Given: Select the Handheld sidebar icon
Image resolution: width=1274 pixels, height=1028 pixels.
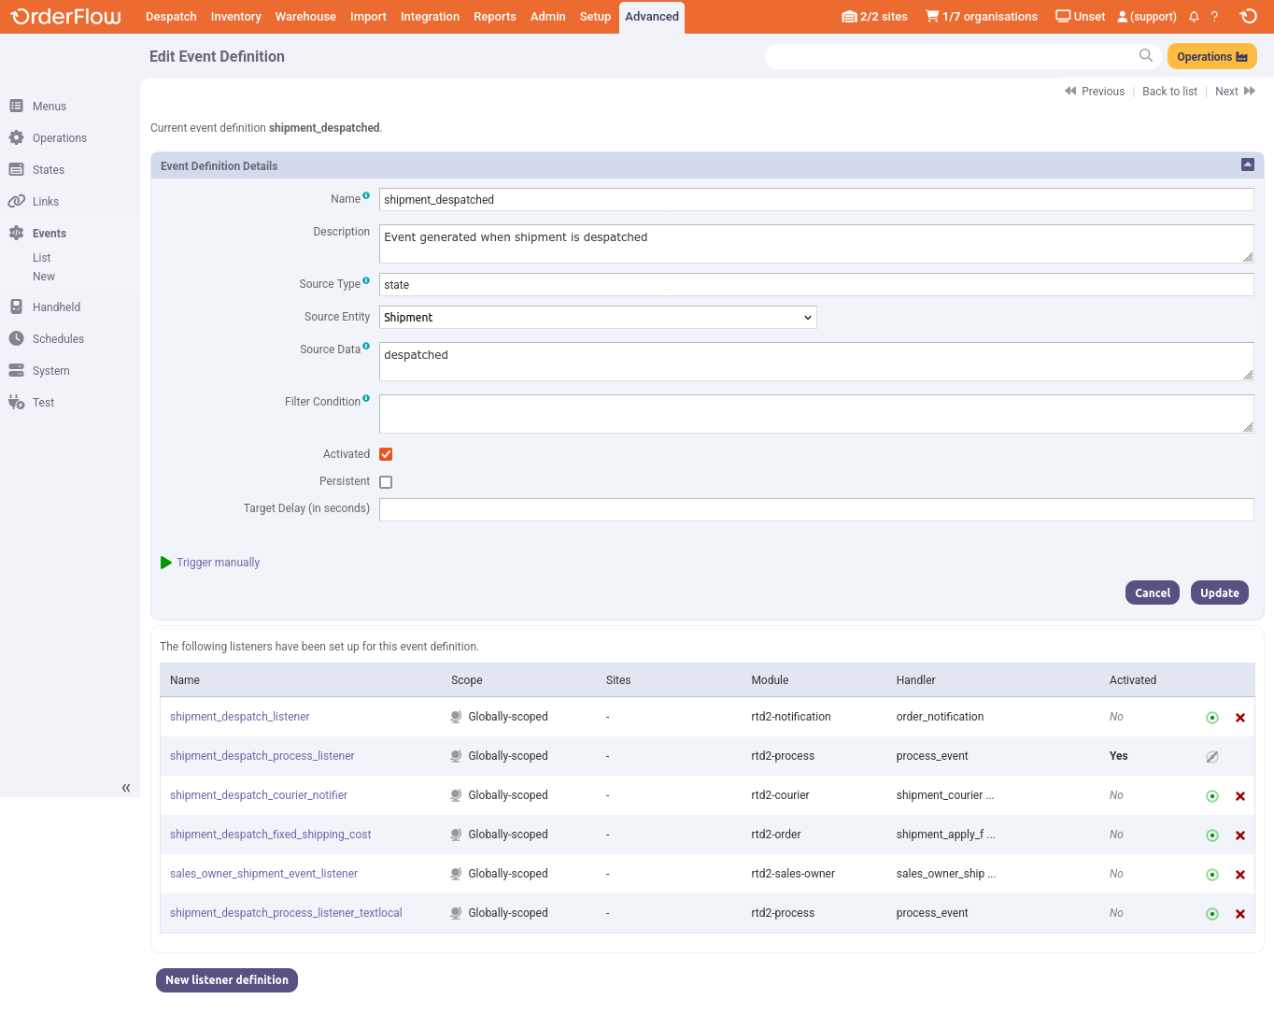Looking at the screenshot, I should 16,307.
